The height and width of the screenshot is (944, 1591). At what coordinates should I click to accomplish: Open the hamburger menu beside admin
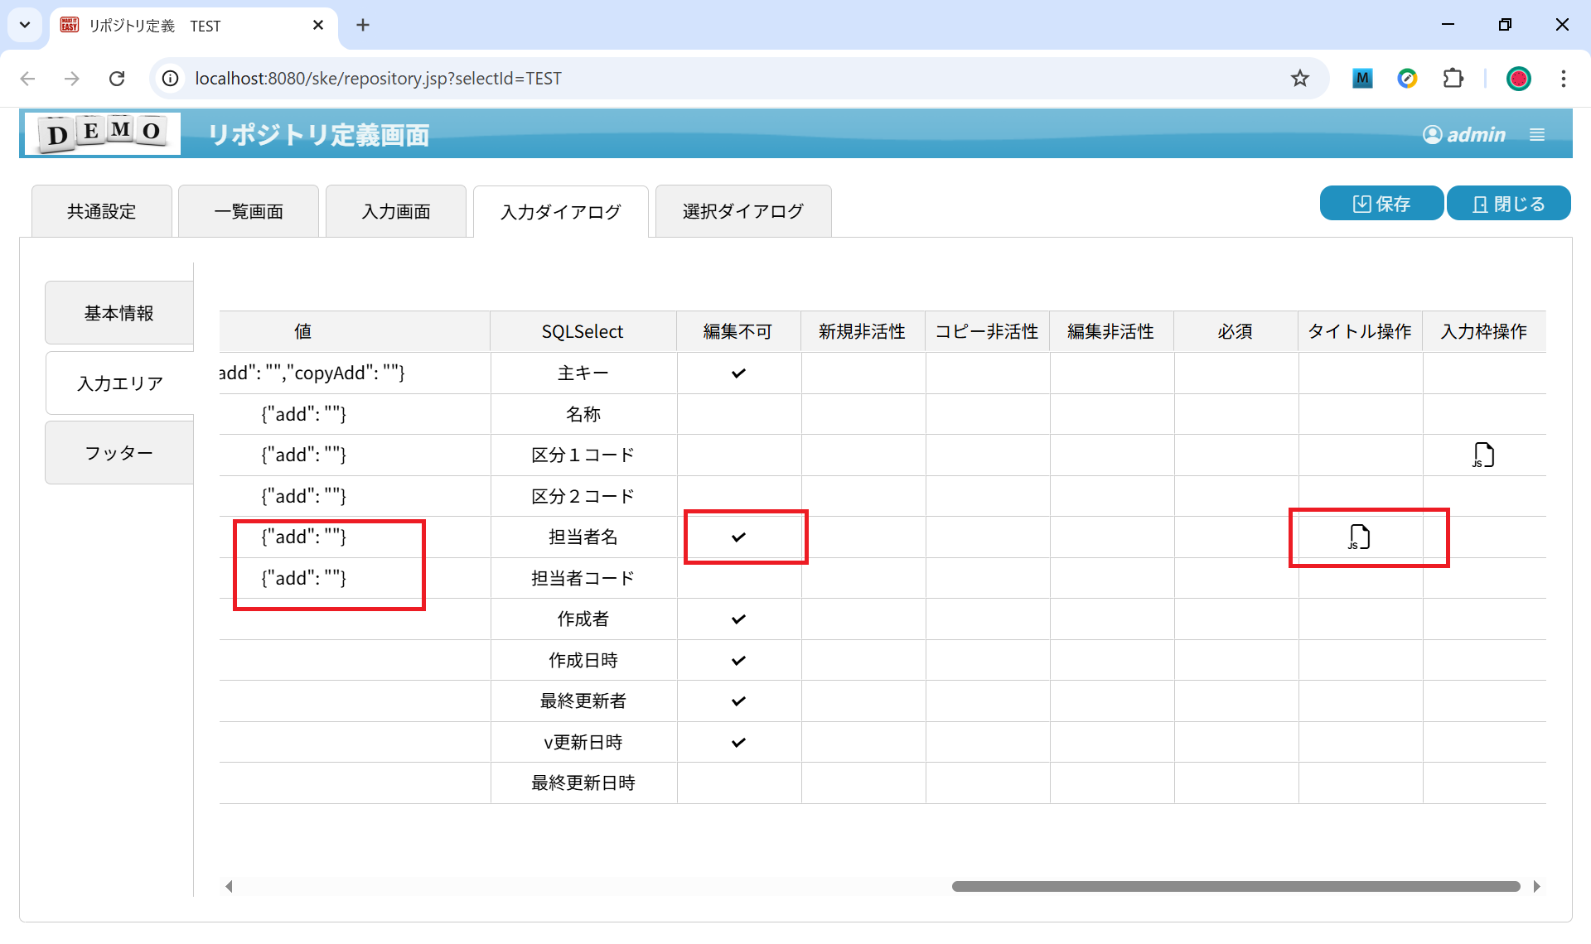pyautogui.click(x=1537, y=134)
